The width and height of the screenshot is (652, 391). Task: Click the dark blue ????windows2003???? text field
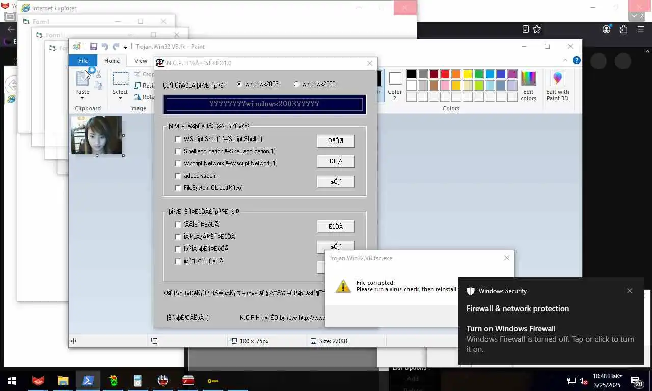pyautogui.click(x=264, y=104)
